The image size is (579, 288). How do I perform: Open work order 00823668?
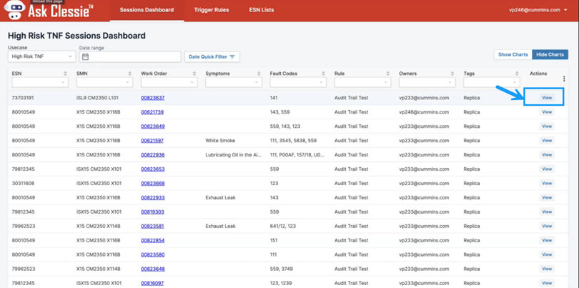point(152,183)
